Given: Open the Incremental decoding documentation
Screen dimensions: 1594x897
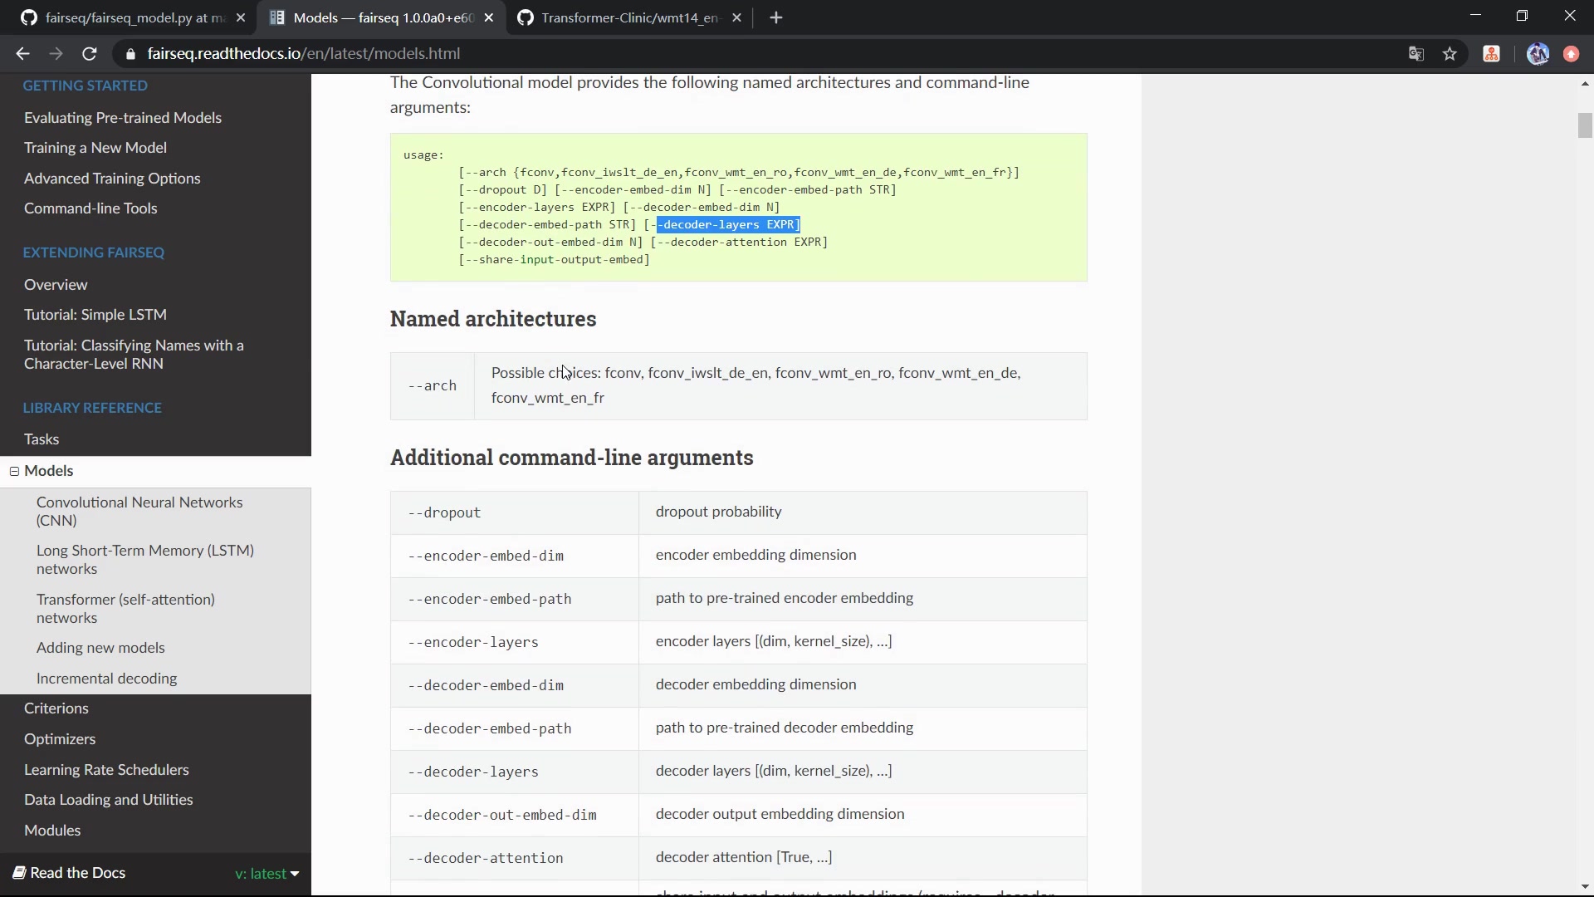Looking at the screenshot, I should point(107,679).
